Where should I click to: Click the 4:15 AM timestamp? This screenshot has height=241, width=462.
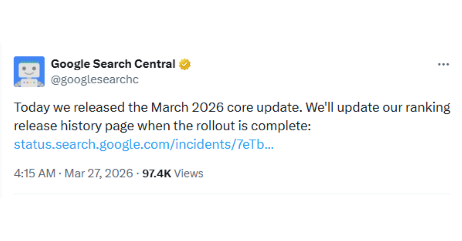click(x=34, y=173)
